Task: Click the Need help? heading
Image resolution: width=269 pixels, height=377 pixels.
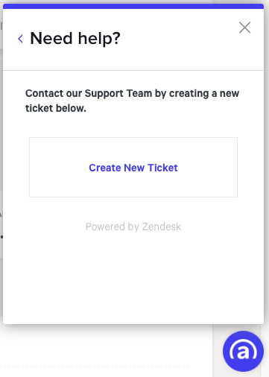Action: (x=75, y=39)
